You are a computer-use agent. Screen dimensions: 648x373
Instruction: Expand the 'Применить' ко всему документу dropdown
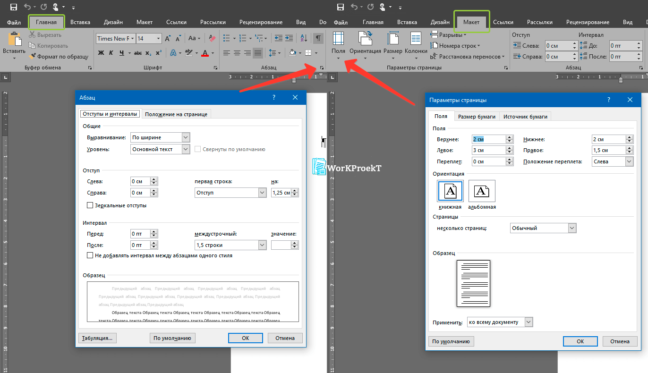pos(529,322)
